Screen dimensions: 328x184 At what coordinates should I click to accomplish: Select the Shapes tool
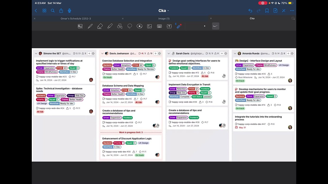coord(120,26)
